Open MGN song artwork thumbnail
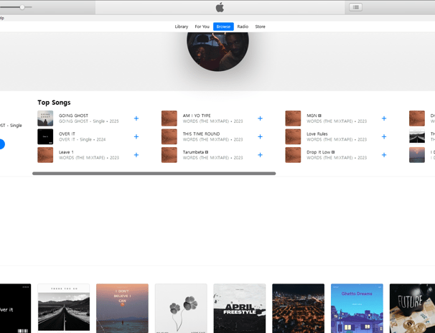This screenshot has width=435, height=333. [293, 118]
